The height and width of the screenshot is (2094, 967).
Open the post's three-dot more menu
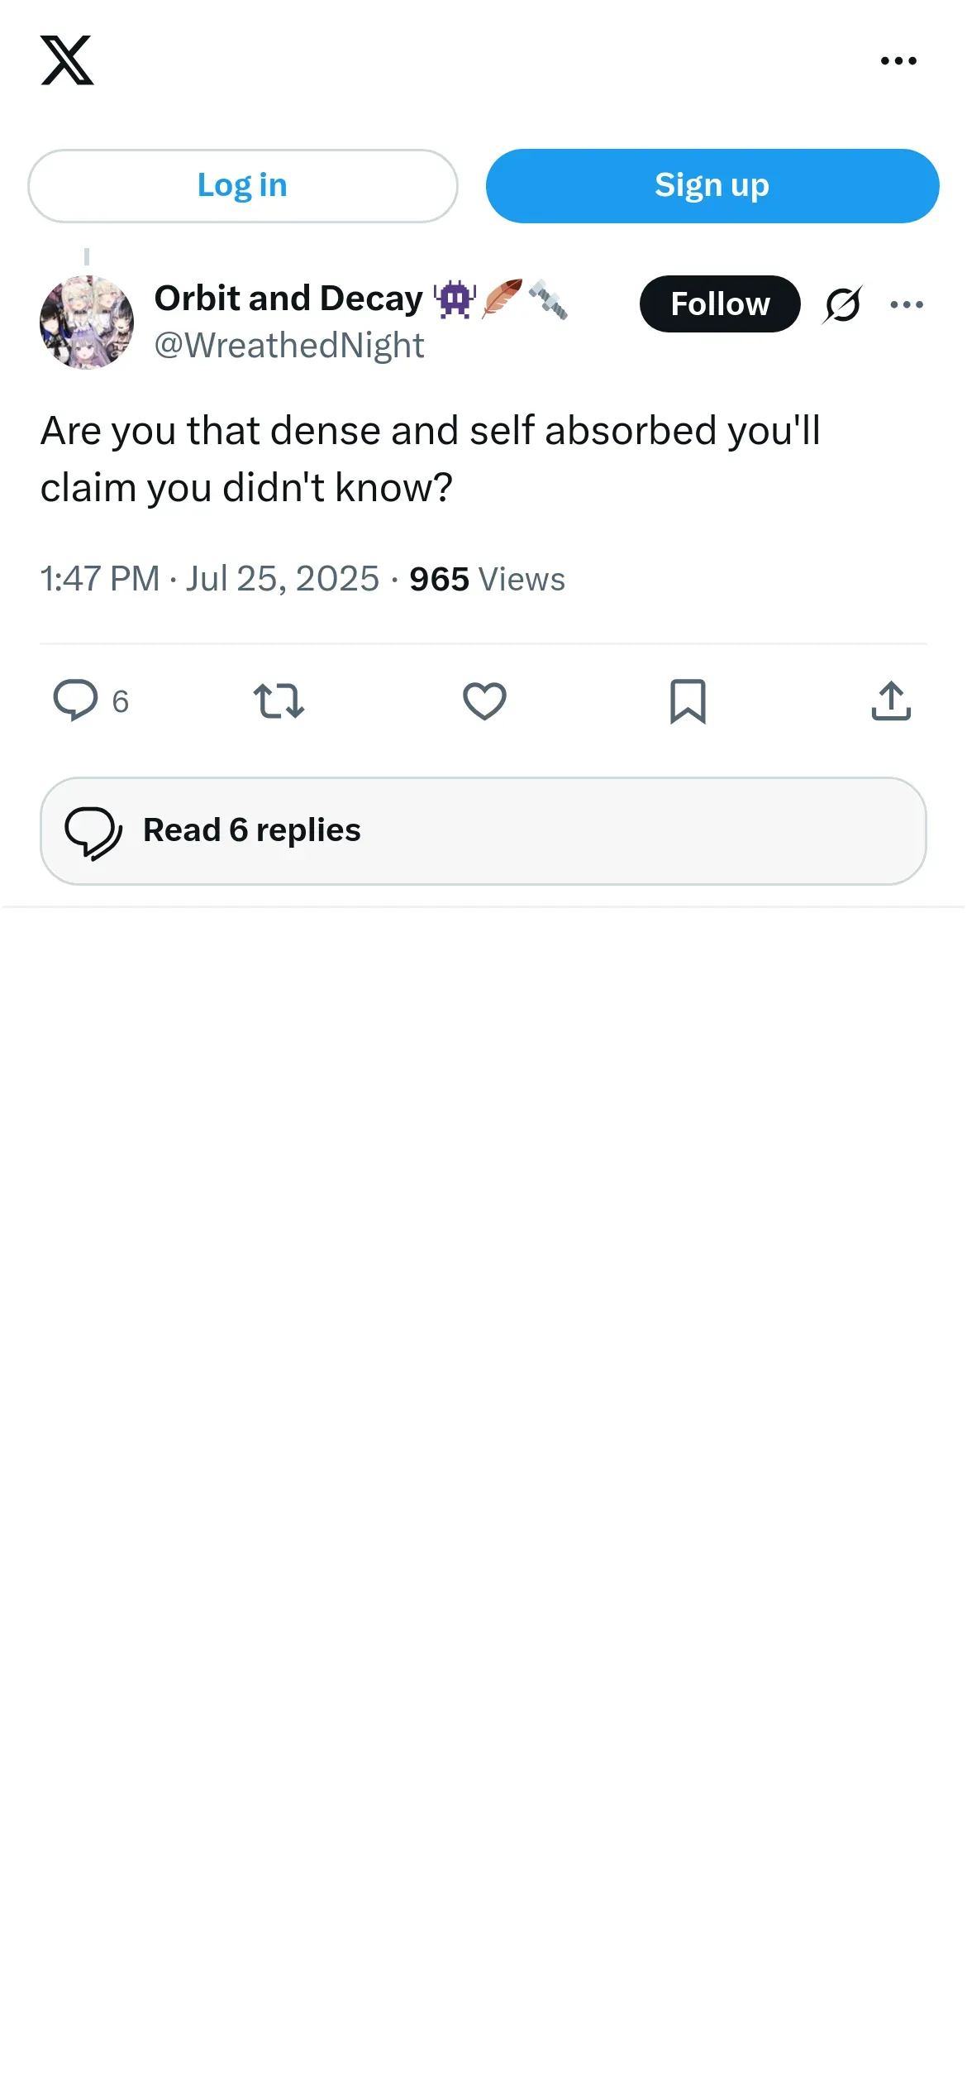click(x=907, y=305)
